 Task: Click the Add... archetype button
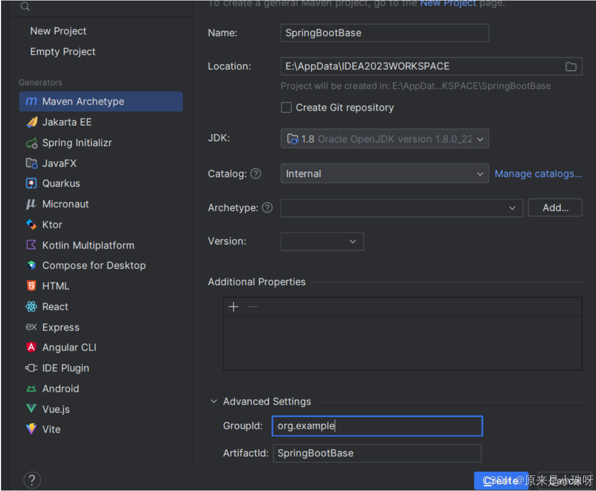coord(555,208)
